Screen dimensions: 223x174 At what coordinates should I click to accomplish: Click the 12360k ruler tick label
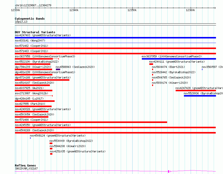(x=190, y=10)
